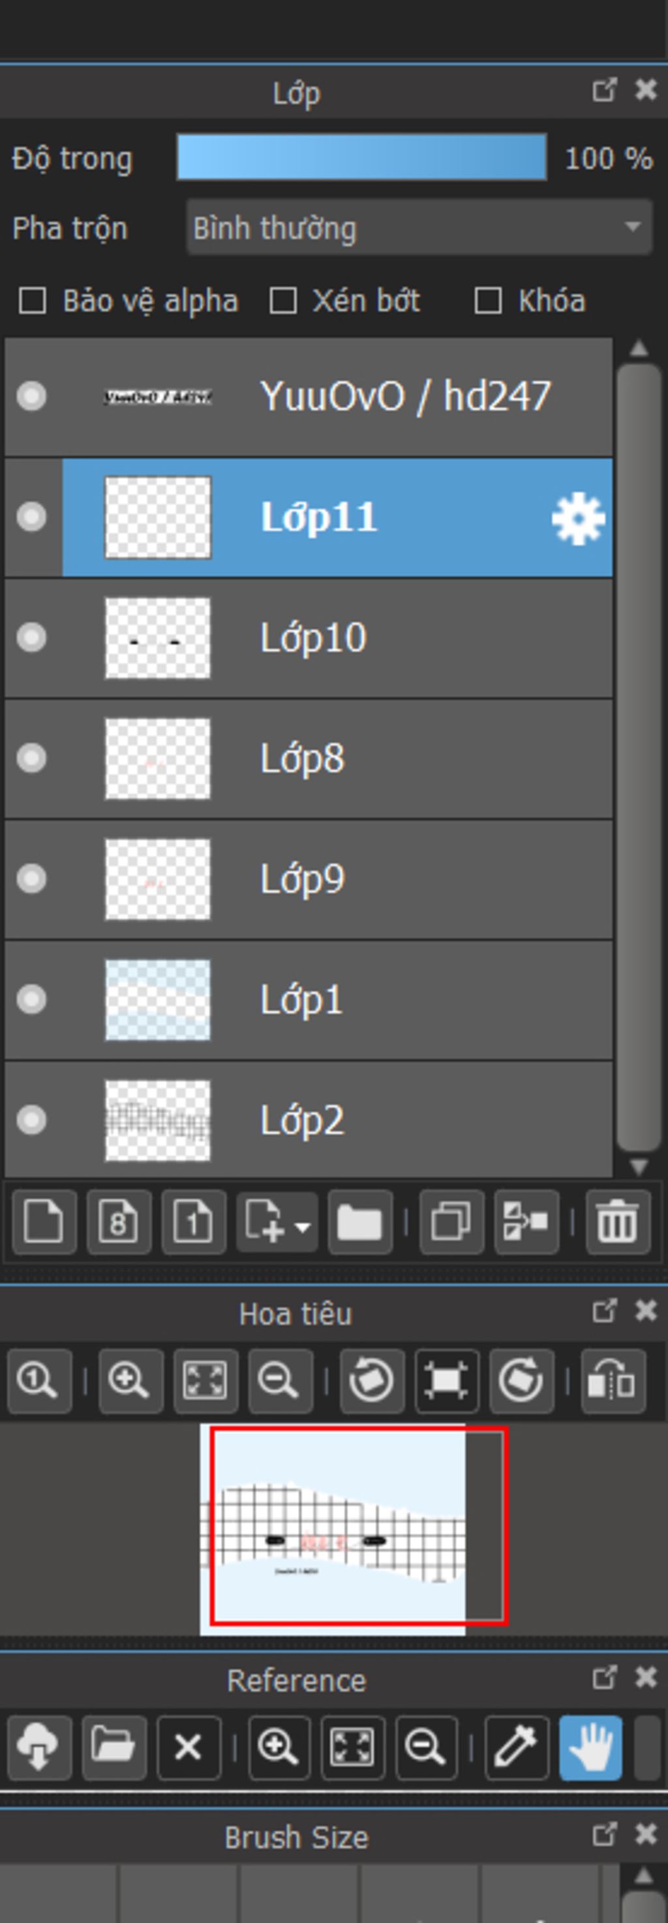This screenshot has height=1923, width=668.
Task: Open the Pha trộn blend mode dropdown
Action: point(419,227)
